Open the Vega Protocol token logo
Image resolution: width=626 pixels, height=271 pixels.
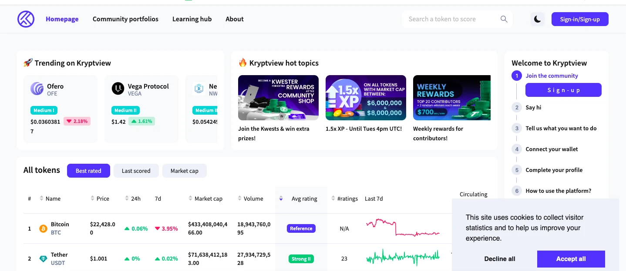[x=118, y=89]
